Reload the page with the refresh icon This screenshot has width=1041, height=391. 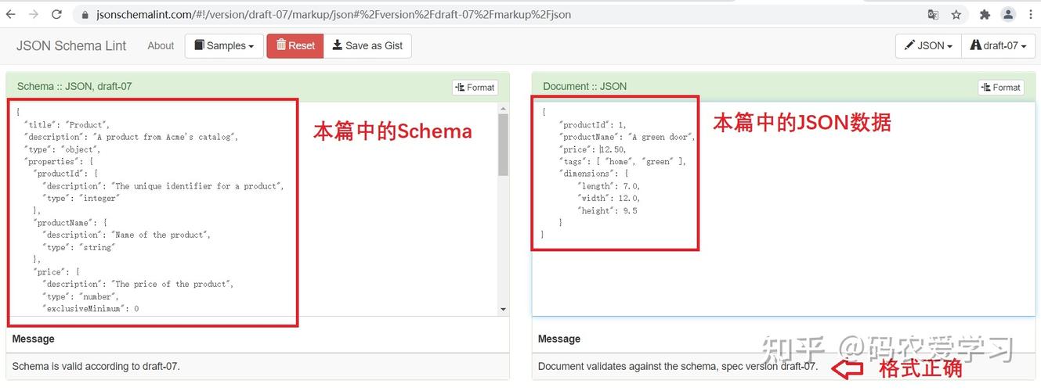click(x=57, y=14)
